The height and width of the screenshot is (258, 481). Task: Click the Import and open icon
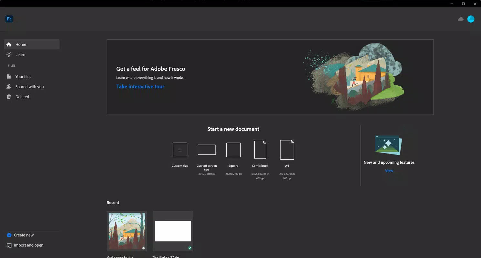(x=9, y=245)
